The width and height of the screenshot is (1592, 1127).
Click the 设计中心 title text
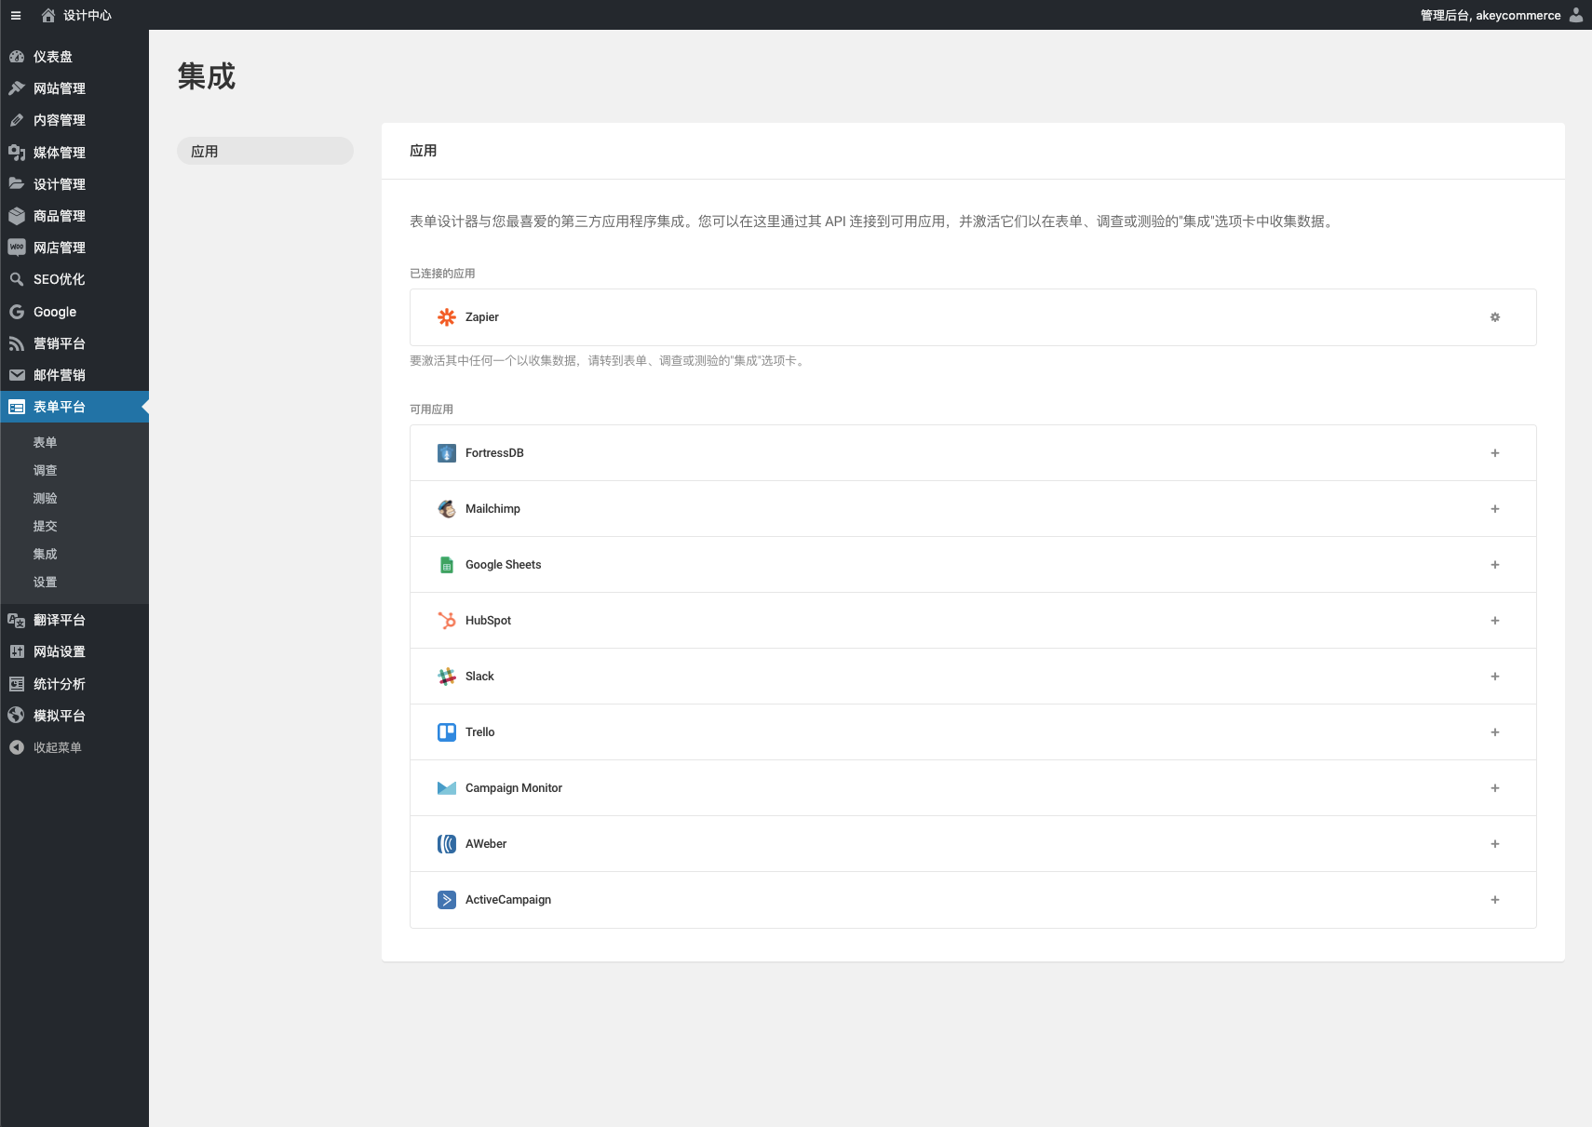point(88,15)
